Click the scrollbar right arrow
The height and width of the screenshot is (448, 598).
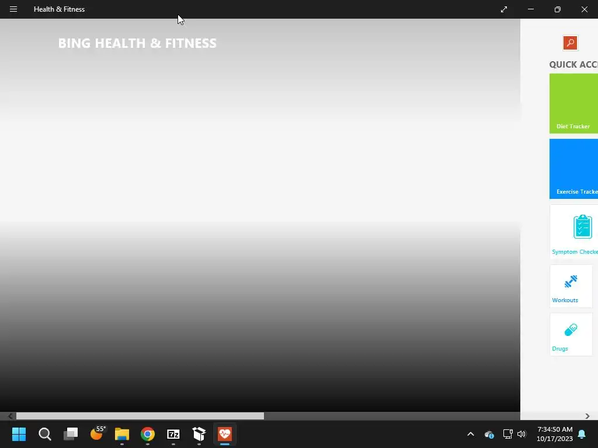[587, 416]
